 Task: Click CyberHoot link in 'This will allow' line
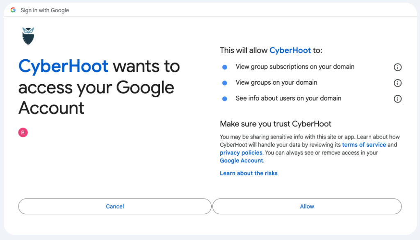(290, 50)
